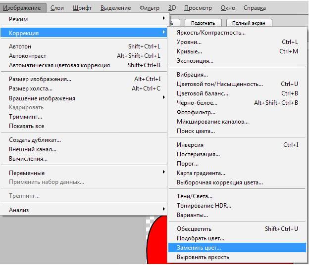This screenshot has height=265, width=310.
Task: Select Цветовой тон/Насыщенность
Action: coord(237,84)
